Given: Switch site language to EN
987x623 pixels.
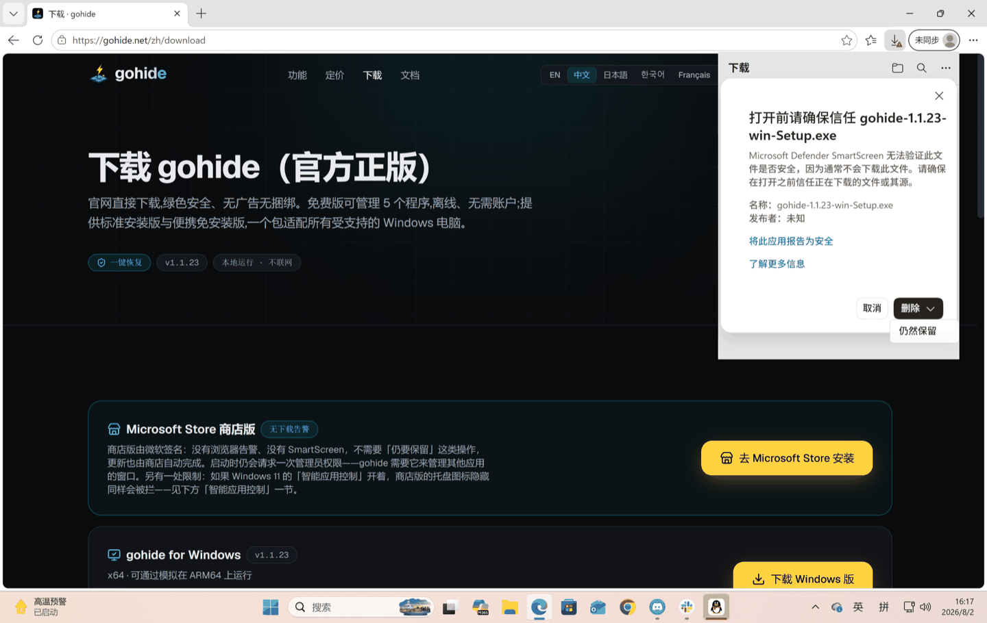Looking at the screenshot, I should [555, 75].
